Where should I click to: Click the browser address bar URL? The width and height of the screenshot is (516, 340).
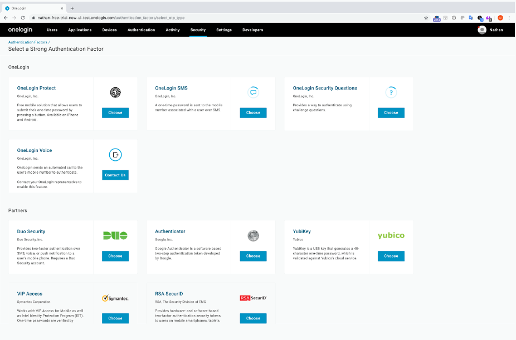click(x=111, y=18)
